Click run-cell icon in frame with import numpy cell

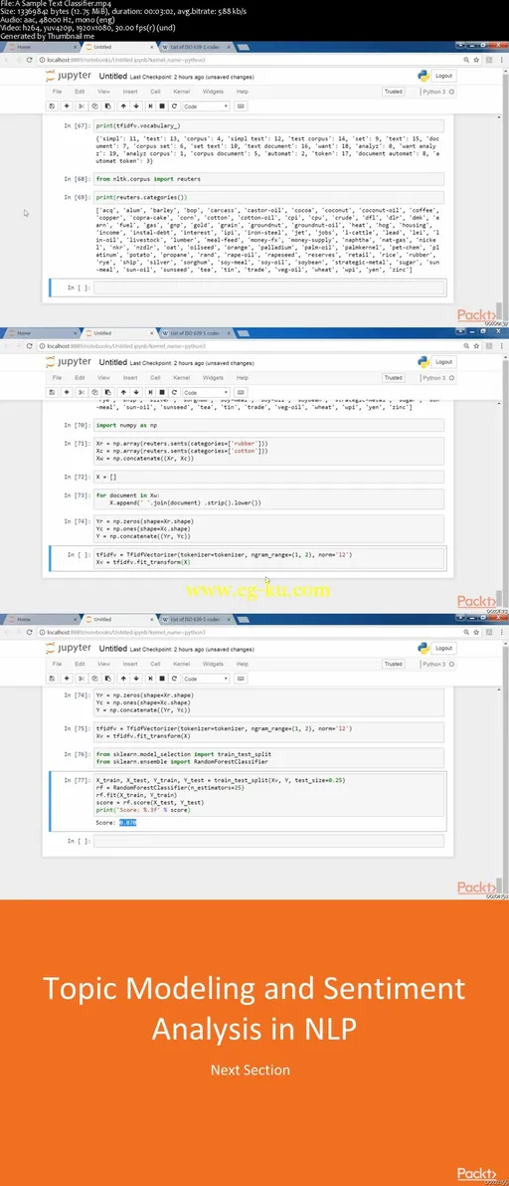[x=150, y=393]
